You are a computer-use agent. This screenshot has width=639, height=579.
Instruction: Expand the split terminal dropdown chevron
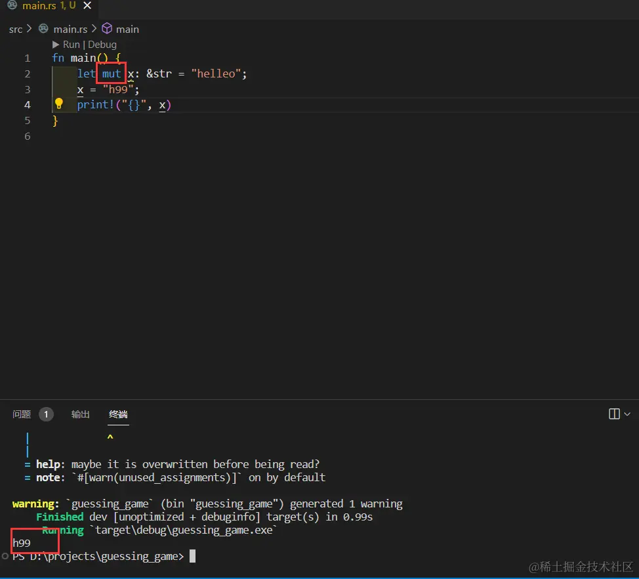(627, 414)
